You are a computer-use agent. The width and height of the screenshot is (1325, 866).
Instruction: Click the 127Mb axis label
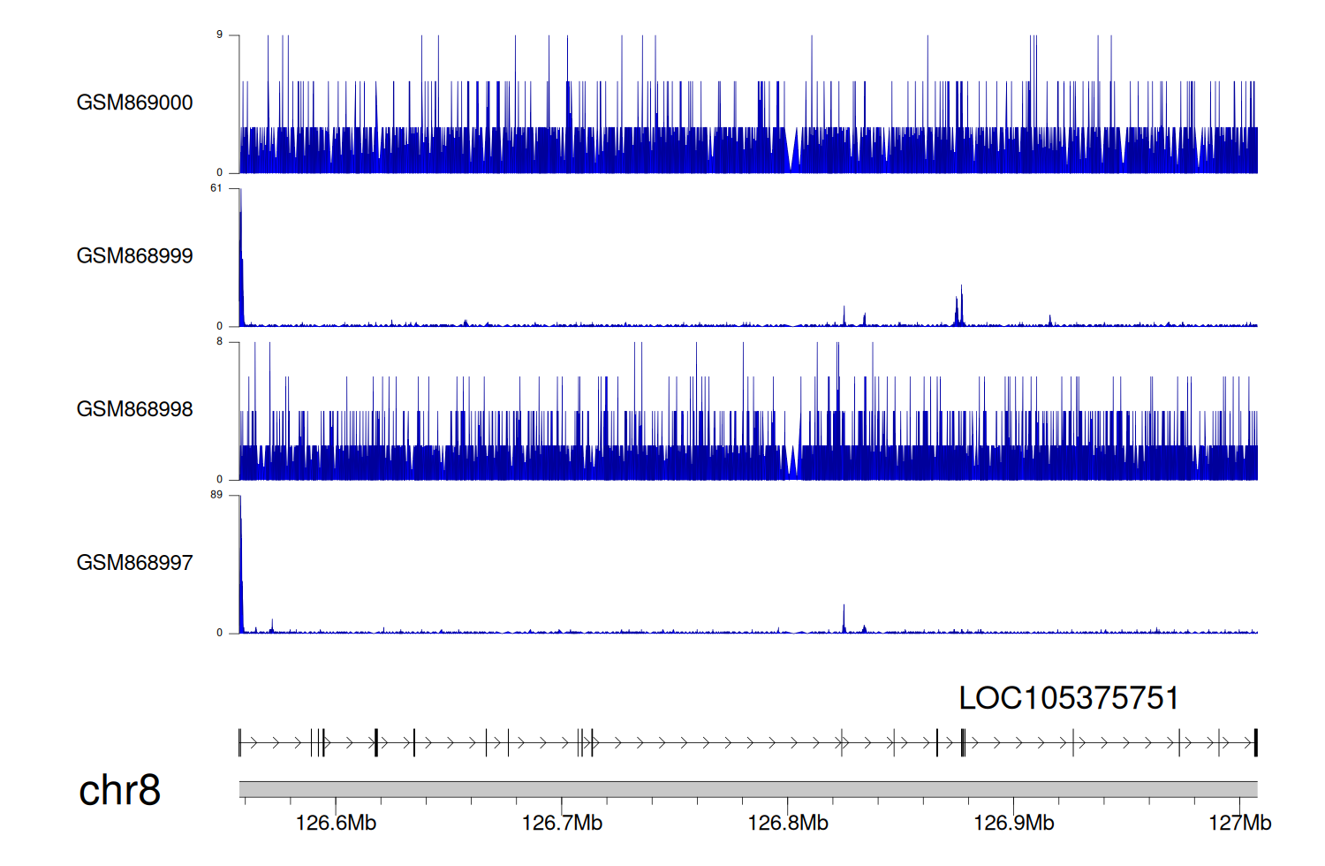[1239, 824]
